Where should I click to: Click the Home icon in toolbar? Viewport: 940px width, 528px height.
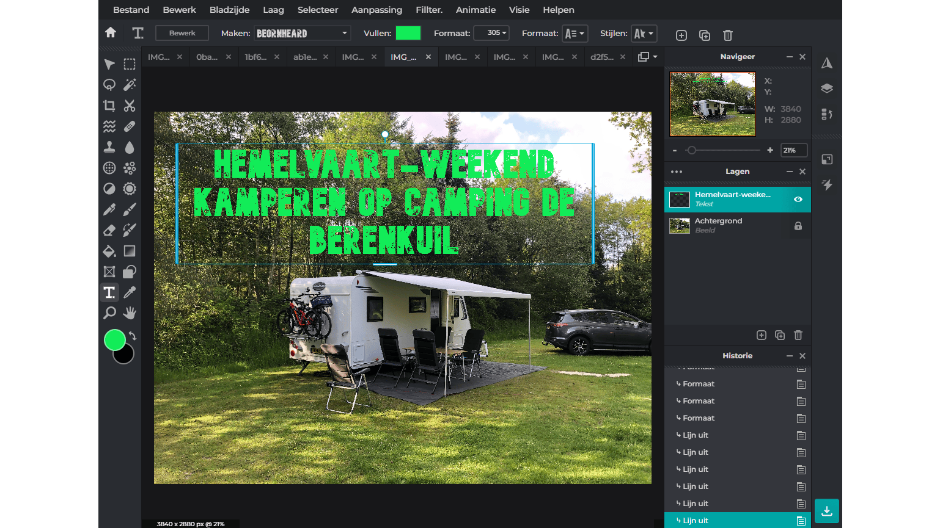pos(111,33)
